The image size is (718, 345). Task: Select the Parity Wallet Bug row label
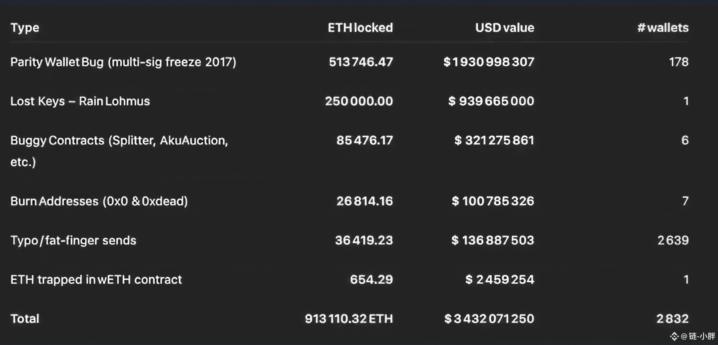click(123, 62)
